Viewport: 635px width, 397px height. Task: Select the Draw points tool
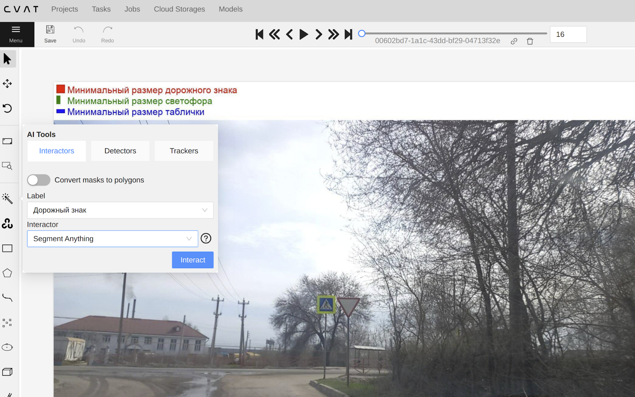8,323
